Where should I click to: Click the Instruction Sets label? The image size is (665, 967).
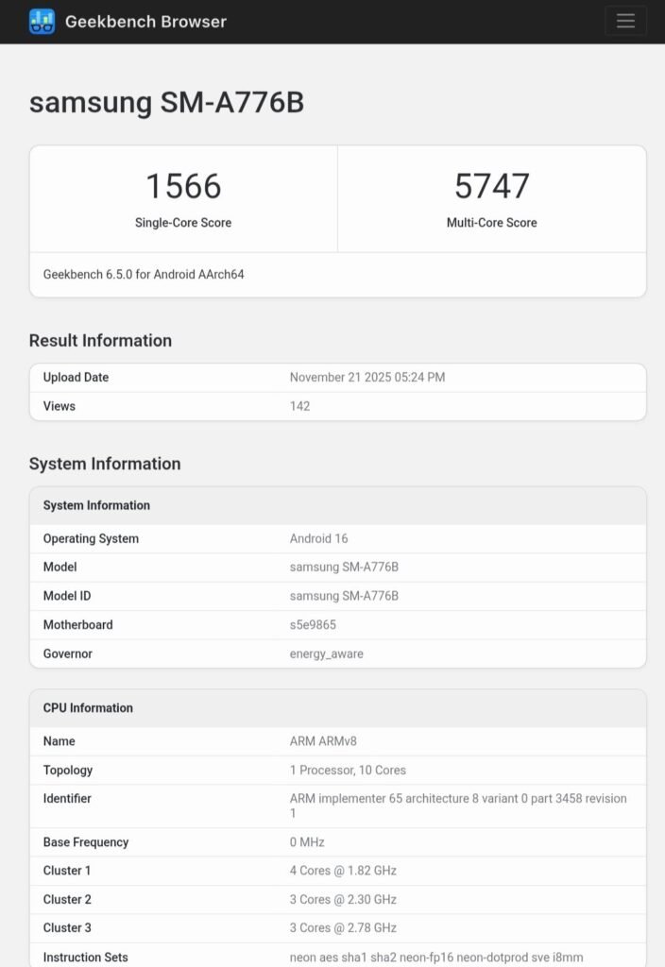click(85, 958)
